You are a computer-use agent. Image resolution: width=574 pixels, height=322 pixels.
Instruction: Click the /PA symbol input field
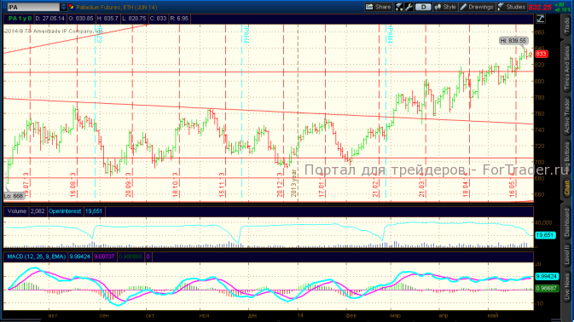click(x=33, y=7)
